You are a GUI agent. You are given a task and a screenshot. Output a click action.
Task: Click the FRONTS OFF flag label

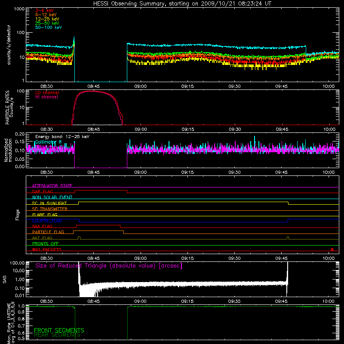click(x=46, y=244)
